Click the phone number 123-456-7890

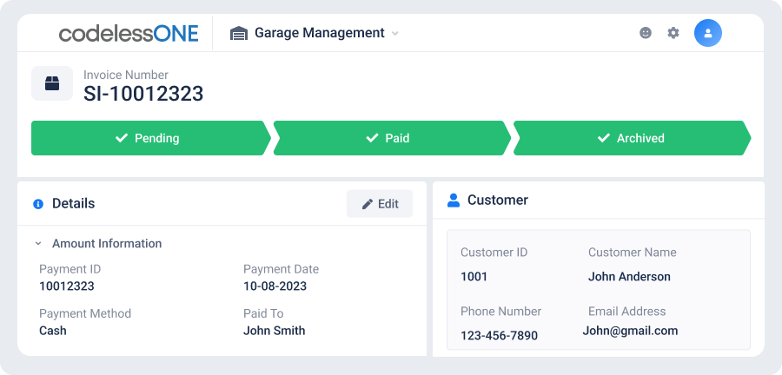500,336
